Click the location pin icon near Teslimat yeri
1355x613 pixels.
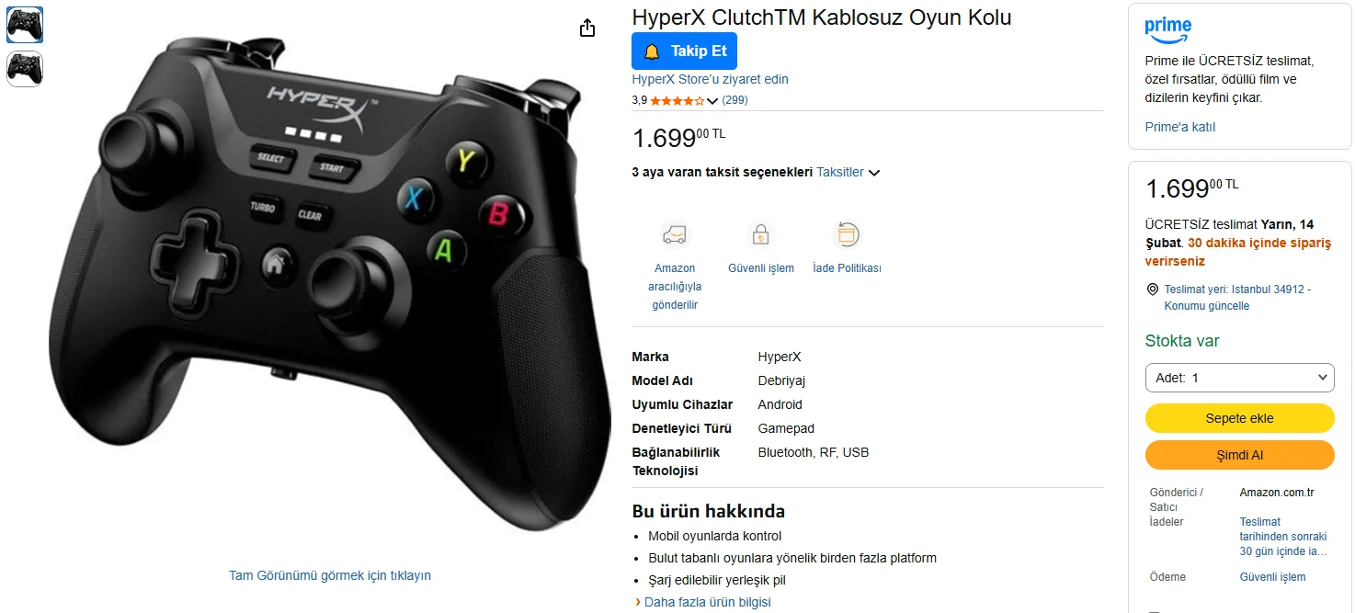coord(1153,289)
